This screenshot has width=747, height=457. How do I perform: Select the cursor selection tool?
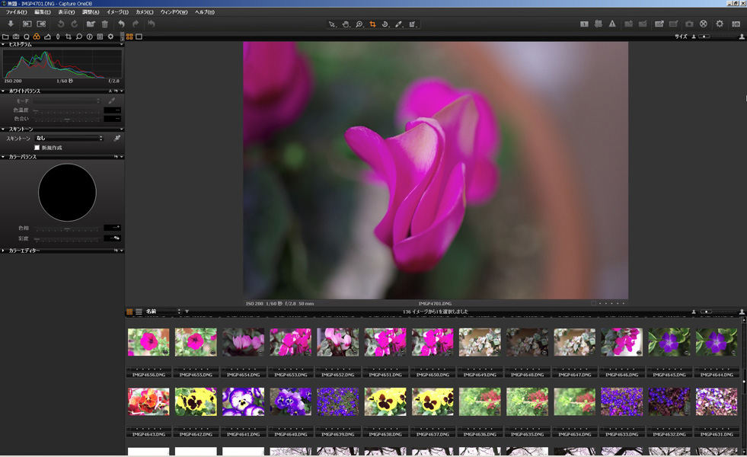click(332, 24)
